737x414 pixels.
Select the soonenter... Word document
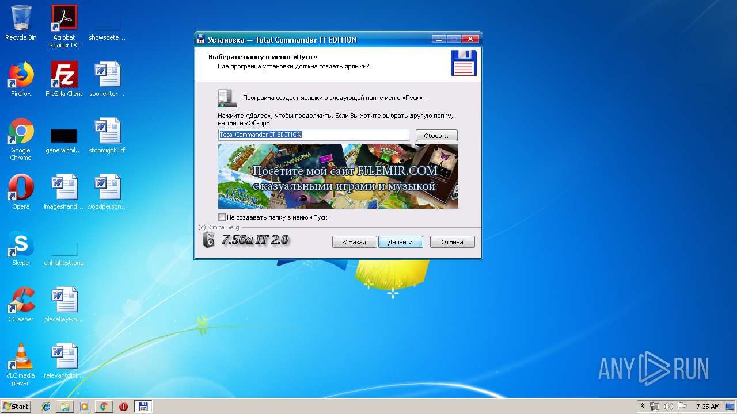coord(107,79)
